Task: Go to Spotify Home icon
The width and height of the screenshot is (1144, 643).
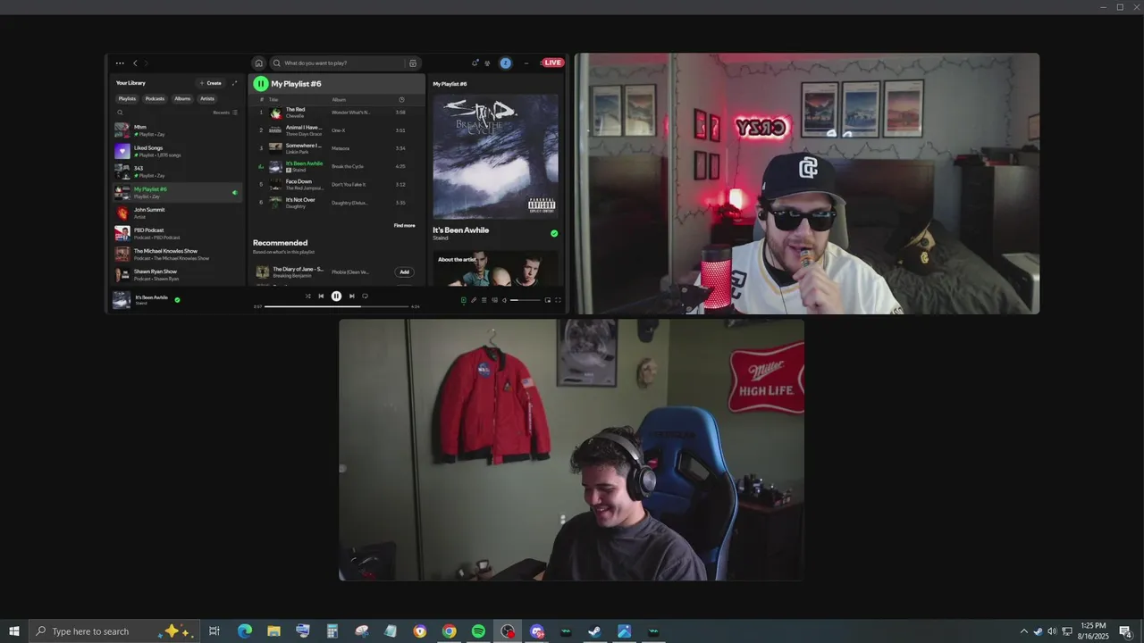Action: point(258,63)
